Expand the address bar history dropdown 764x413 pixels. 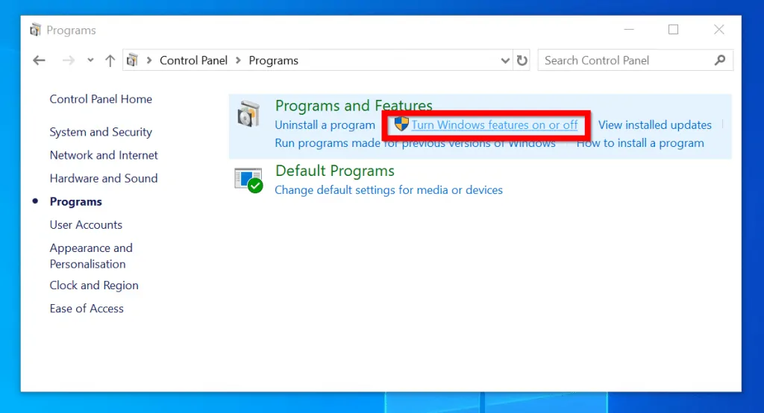click(504, 61)
